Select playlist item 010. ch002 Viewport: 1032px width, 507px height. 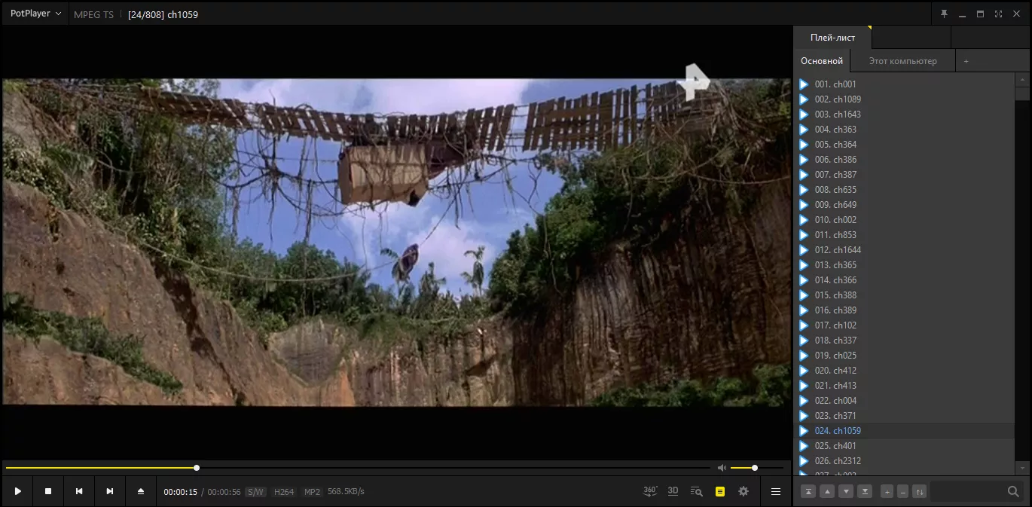tap(905, 220)
